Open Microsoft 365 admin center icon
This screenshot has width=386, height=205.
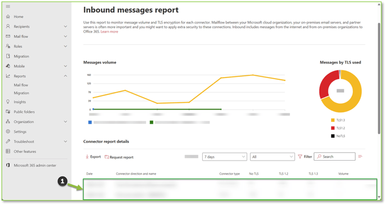[8, 165]
